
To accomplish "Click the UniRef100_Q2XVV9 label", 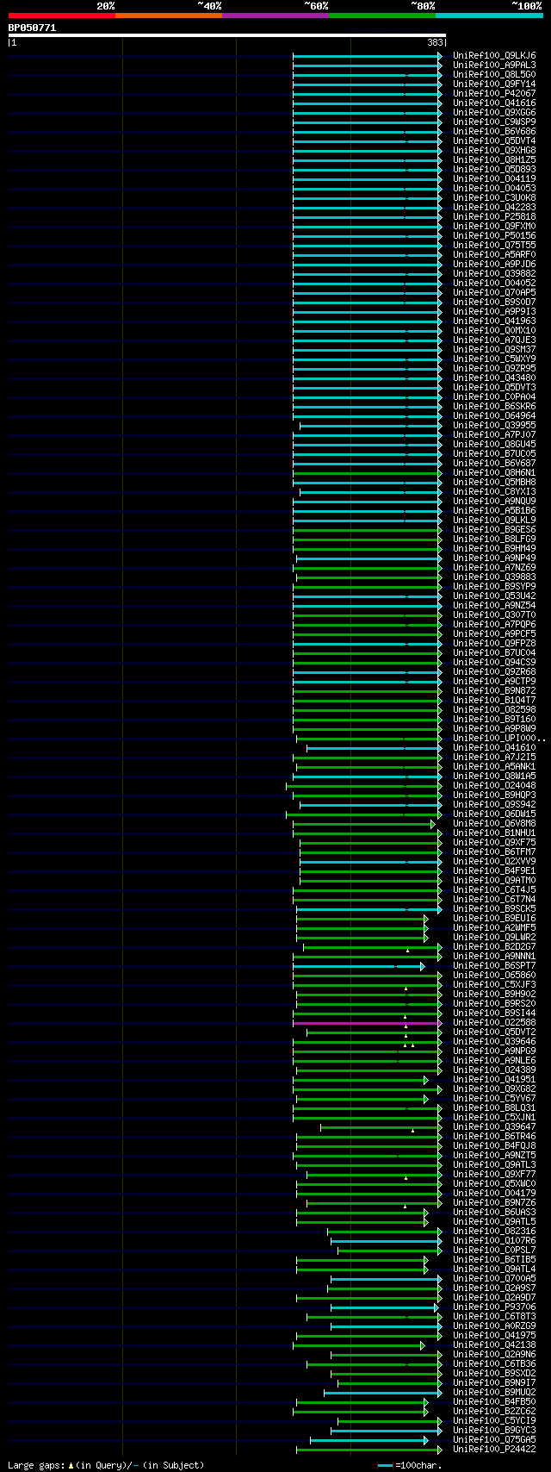I will pyautogui.click(x=494, y=862).
